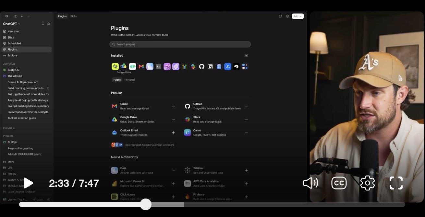Open the Add dropdown button
Screen dimensions: 425x217
point(297,16)
